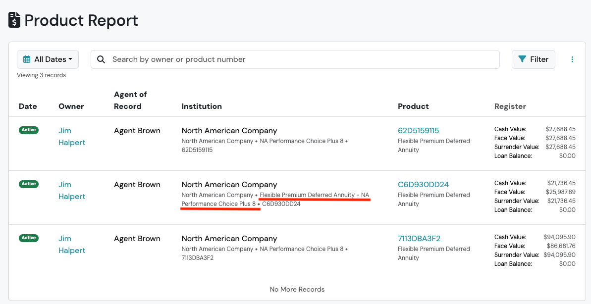
Task: Click the Face Value $86,681.76 entry
Action: 535,246
